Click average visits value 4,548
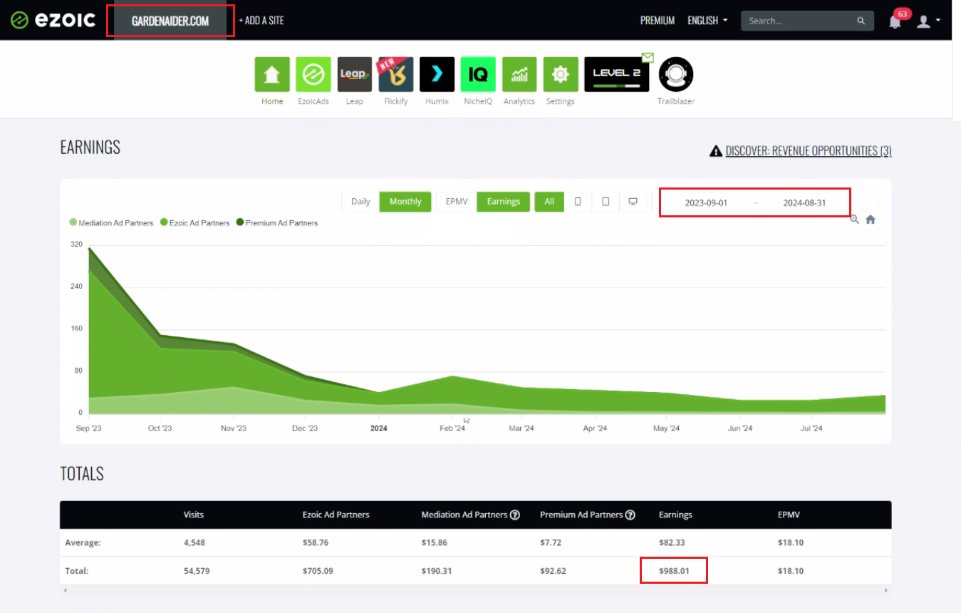 point(194,542)
